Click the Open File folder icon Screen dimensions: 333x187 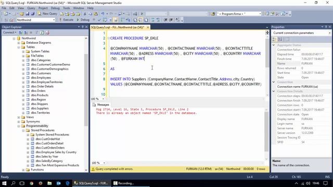click(22, 14)
